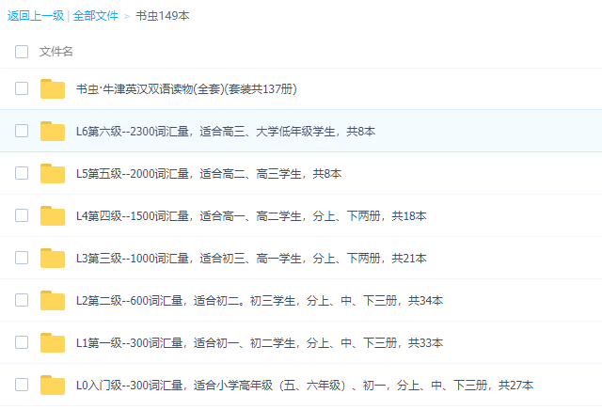Open folder name L1第一级--300词汇量

point(260,342)
